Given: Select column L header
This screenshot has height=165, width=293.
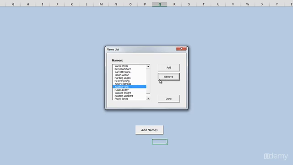Looking at the screenshot, I should [87, 4].
